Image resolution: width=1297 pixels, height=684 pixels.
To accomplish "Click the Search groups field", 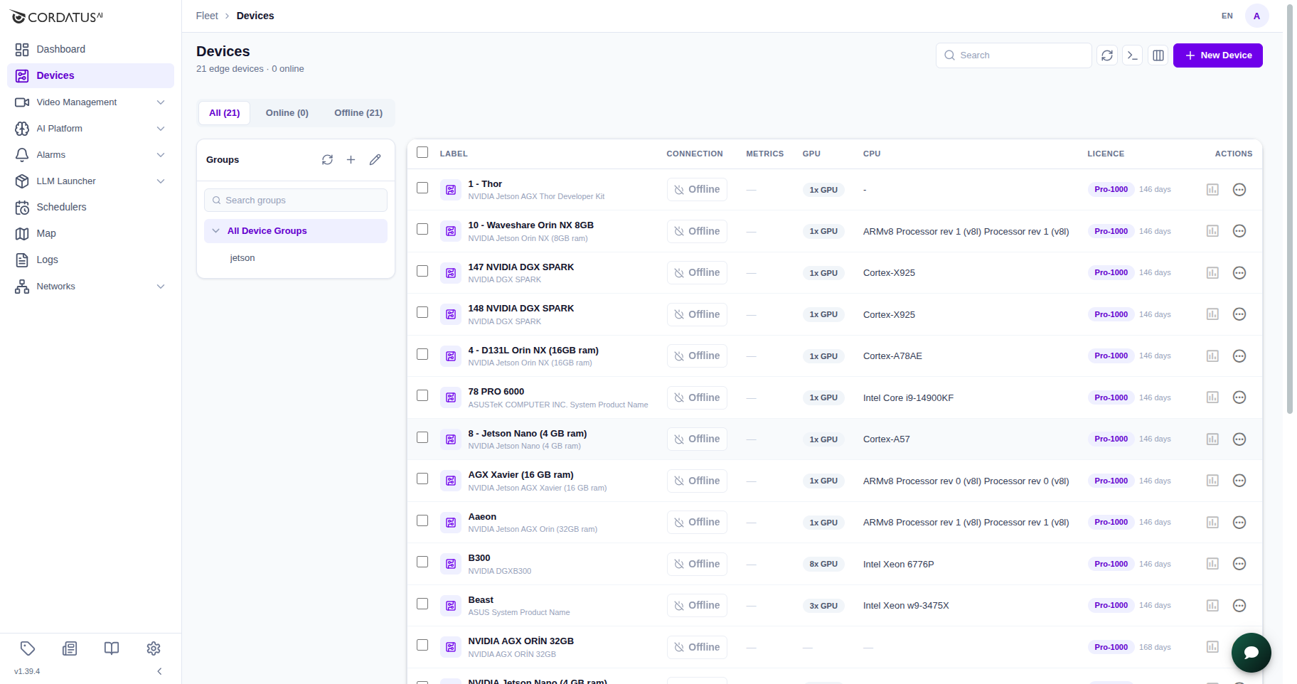I will point(296,201).
